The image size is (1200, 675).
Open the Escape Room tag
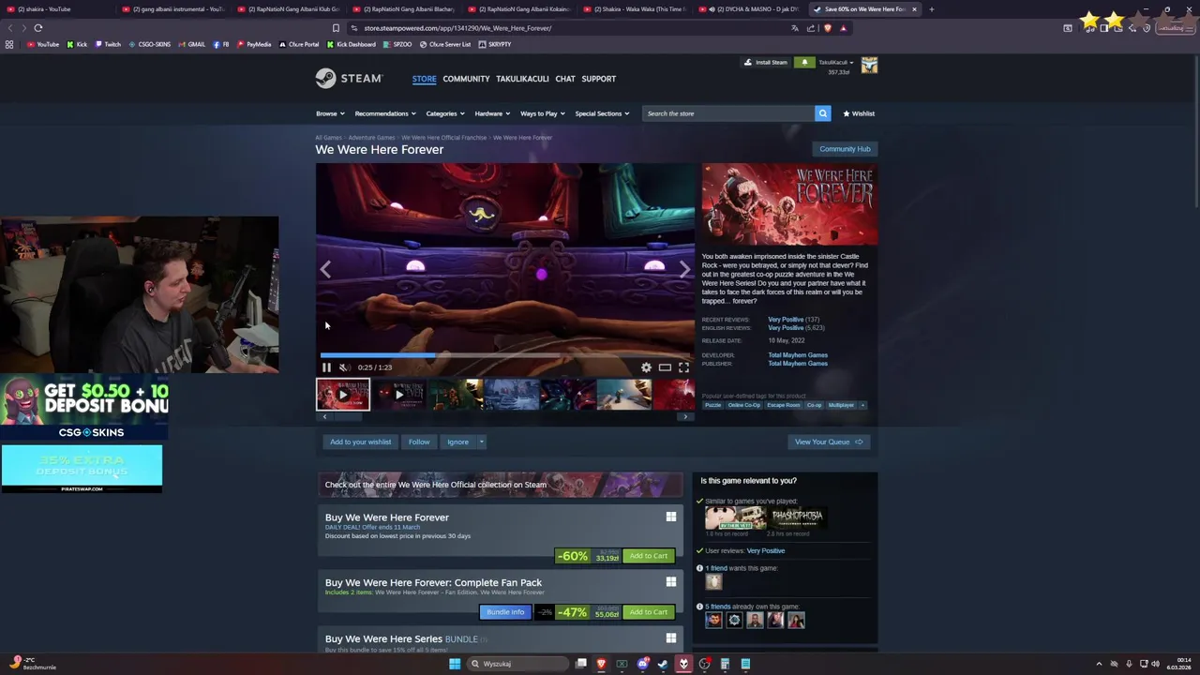(784, 405)
